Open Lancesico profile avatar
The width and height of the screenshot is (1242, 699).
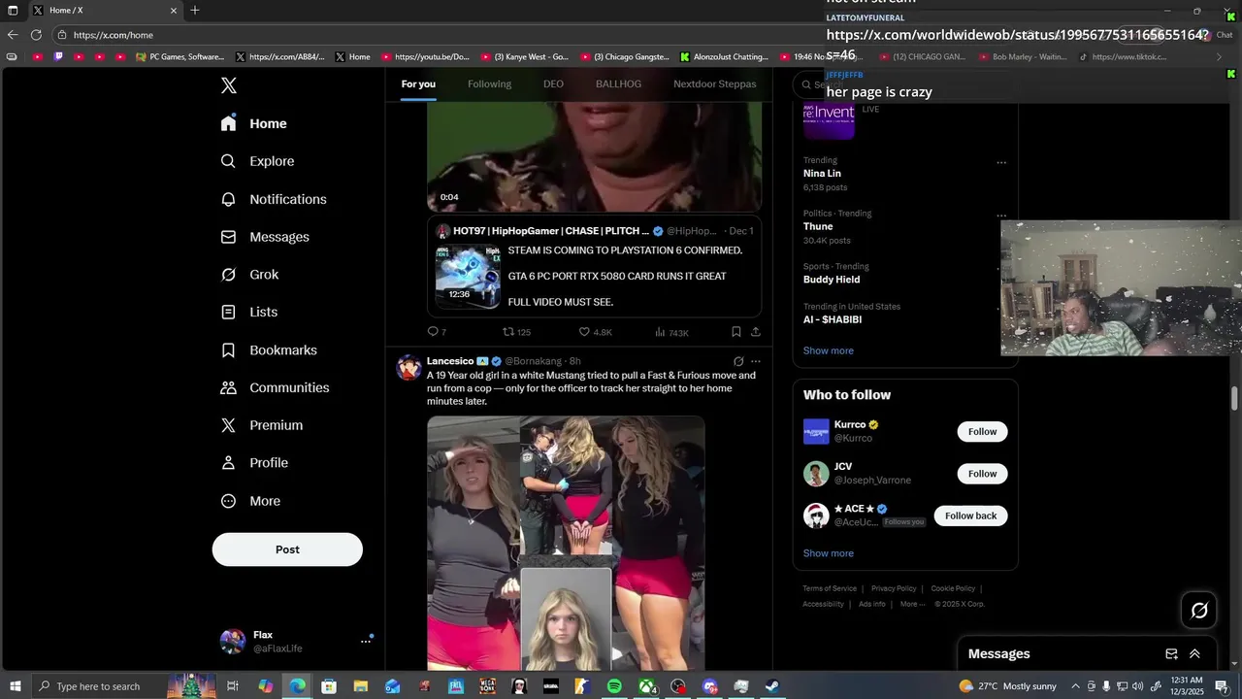pyautogui.click(x=409, y=368)
